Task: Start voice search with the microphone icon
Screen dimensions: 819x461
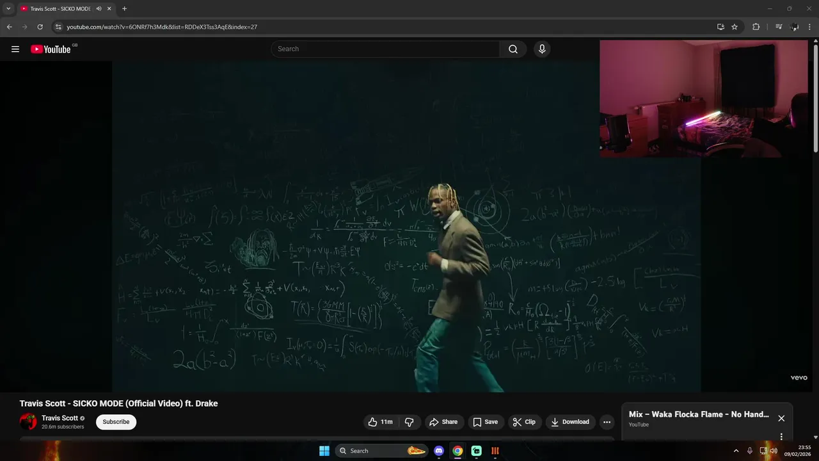Action: point(542,49)
